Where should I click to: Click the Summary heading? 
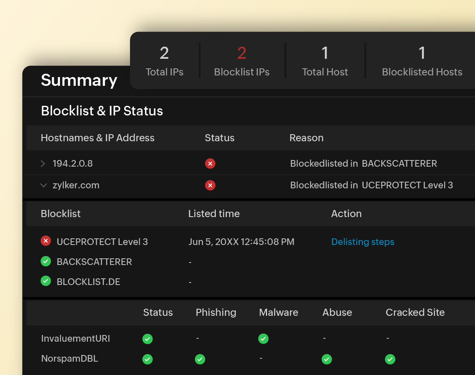79,80
